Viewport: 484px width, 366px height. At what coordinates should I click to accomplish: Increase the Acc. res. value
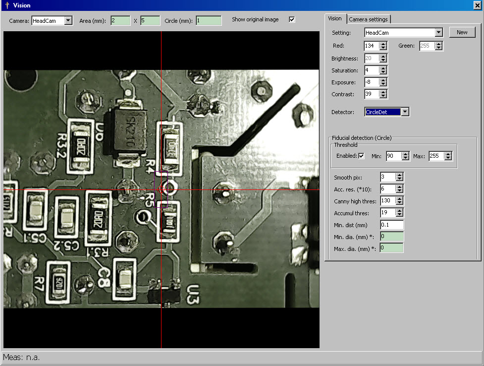click(x=399, y=187)
